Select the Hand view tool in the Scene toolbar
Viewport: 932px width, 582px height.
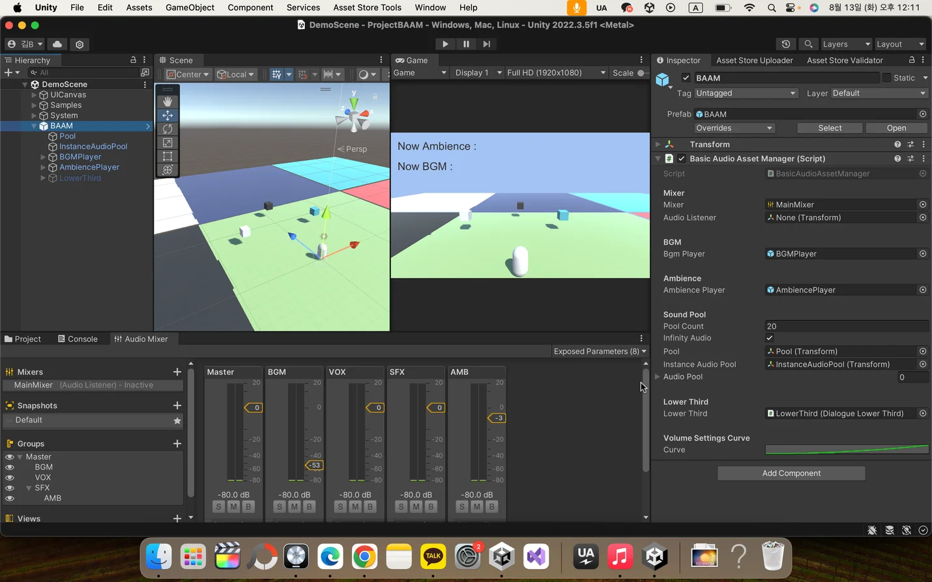(x=167, y=101)
